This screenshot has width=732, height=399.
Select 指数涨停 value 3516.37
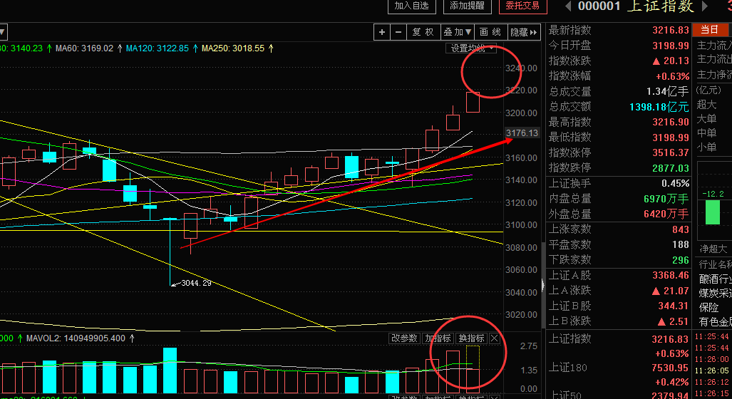tap(671, 152)
